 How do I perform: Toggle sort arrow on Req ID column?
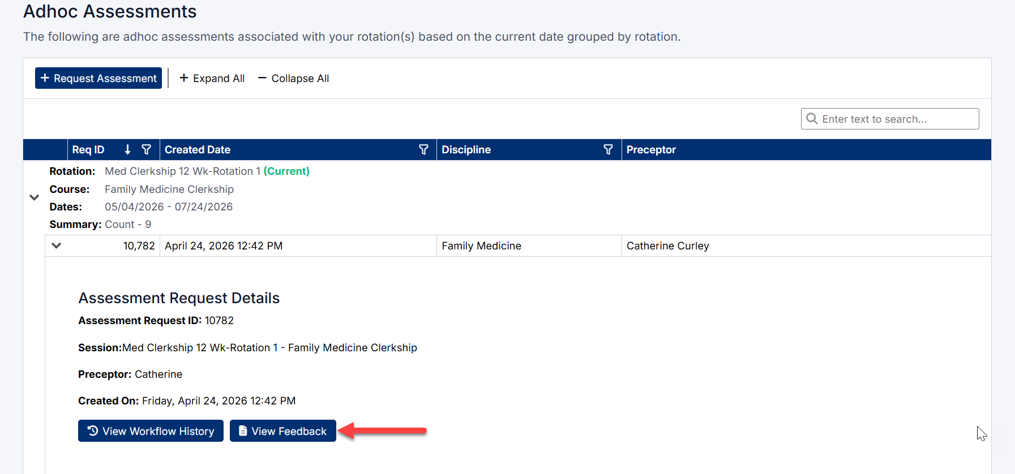pyautogui.click(x=128, y=149)
